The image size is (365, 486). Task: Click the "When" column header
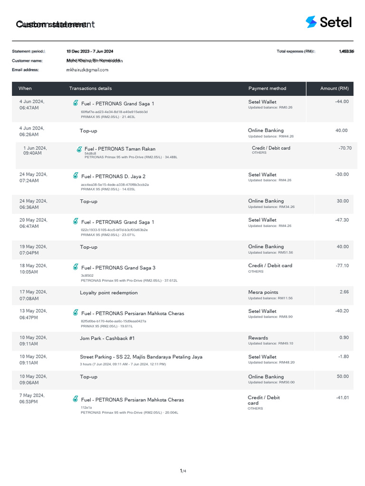[25, 88]
